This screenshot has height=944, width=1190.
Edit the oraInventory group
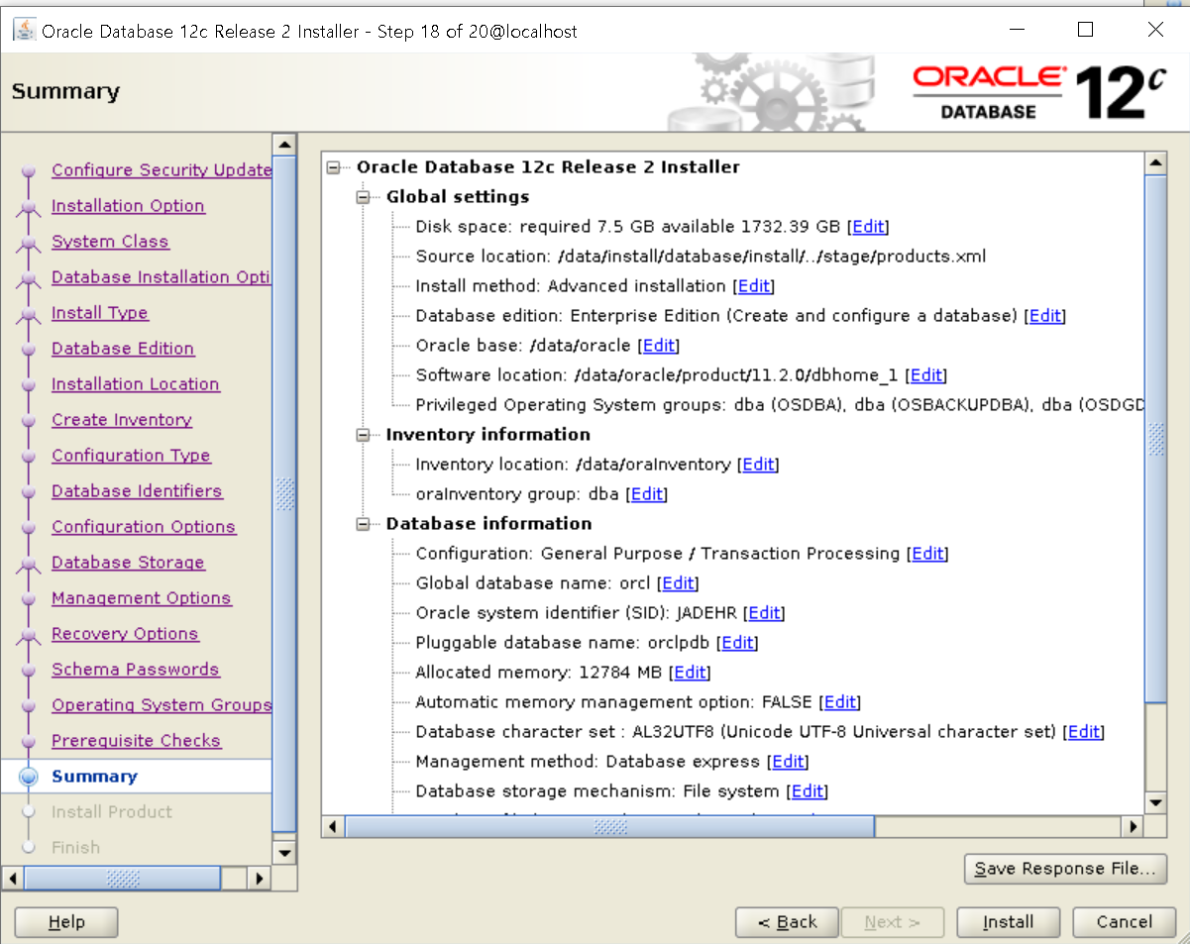point(647,494)
